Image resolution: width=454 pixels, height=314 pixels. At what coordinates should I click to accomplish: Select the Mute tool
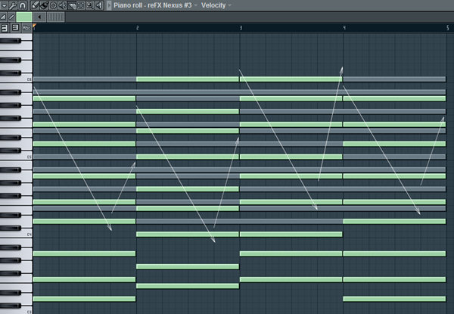click(x=62, y=5)
